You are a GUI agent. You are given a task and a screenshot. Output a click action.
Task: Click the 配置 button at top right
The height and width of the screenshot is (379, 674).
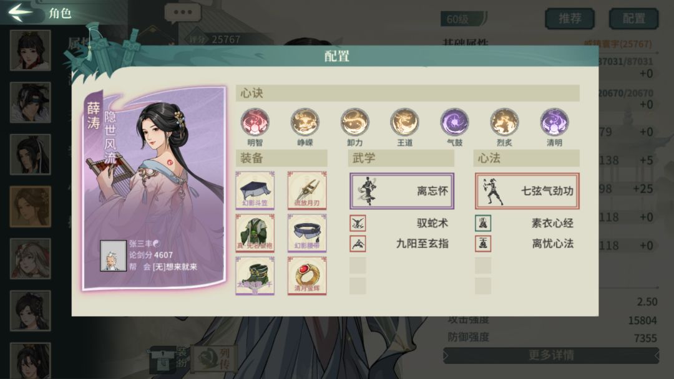pos(633,19)
